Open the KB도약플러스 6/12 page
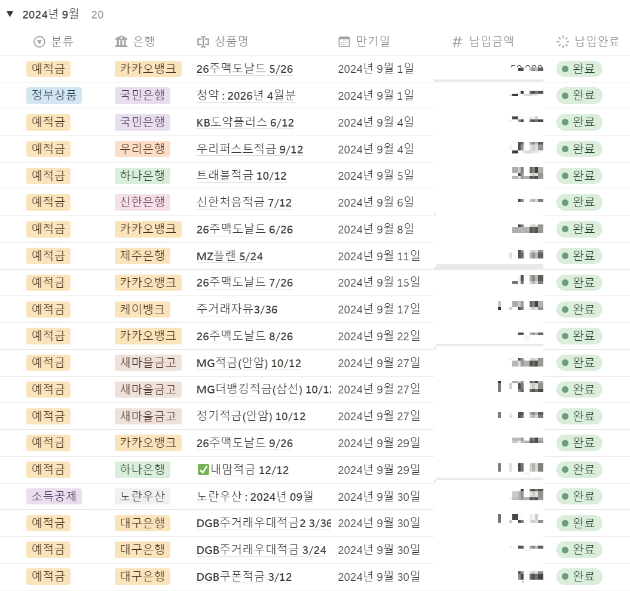Image resolution: width=630 pixels, height=591 pixels. 245,122
